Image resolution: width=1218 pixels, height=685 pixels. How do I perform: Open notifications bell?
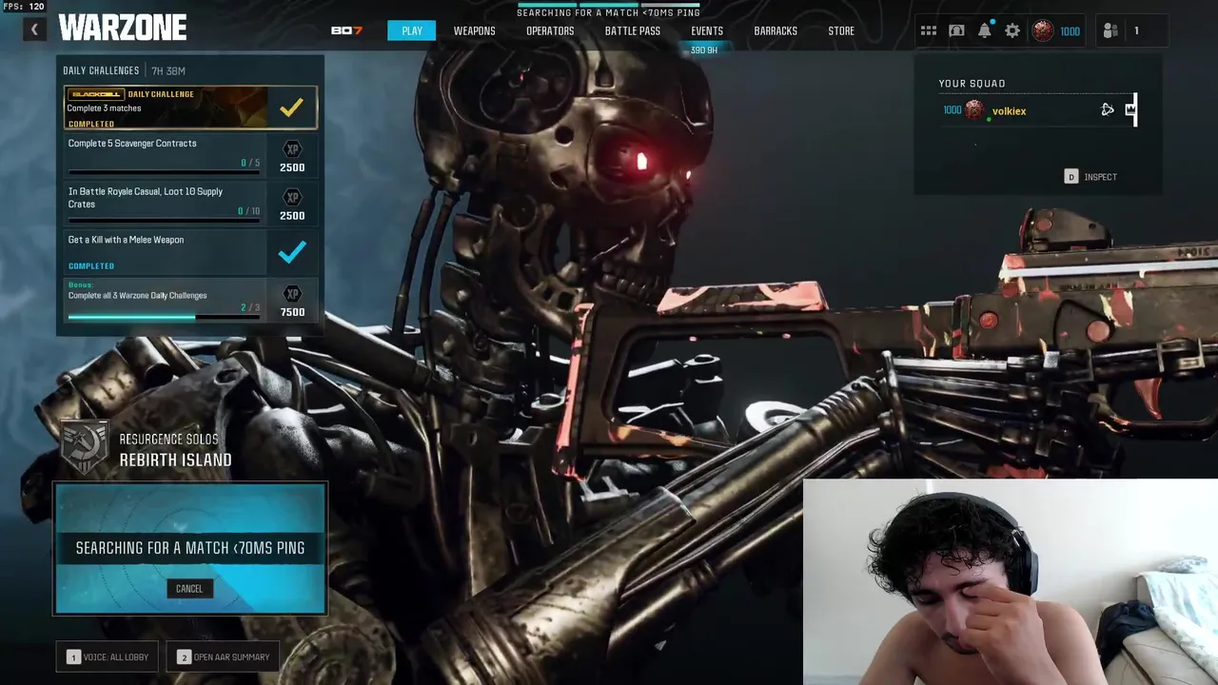[985, 30]
